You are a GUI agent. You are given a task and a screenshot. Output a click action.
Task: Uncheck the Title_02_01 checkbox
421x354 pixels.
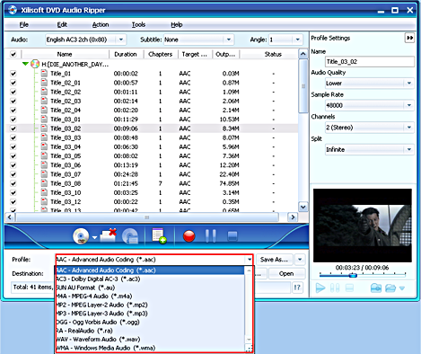pyautogui.click(x=13, y=83)
